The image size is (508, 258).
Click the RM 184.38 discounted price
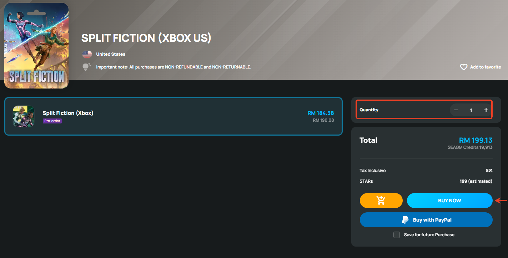coord(320,113)
